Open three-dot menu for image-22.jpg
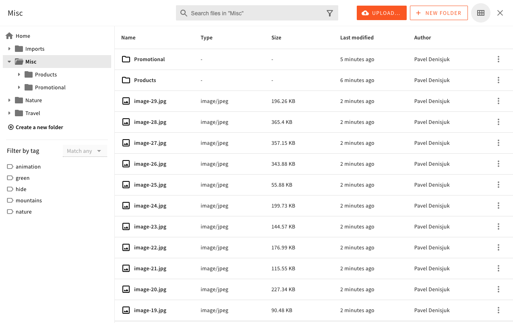The image size is (513, 323). pos(498,247)
